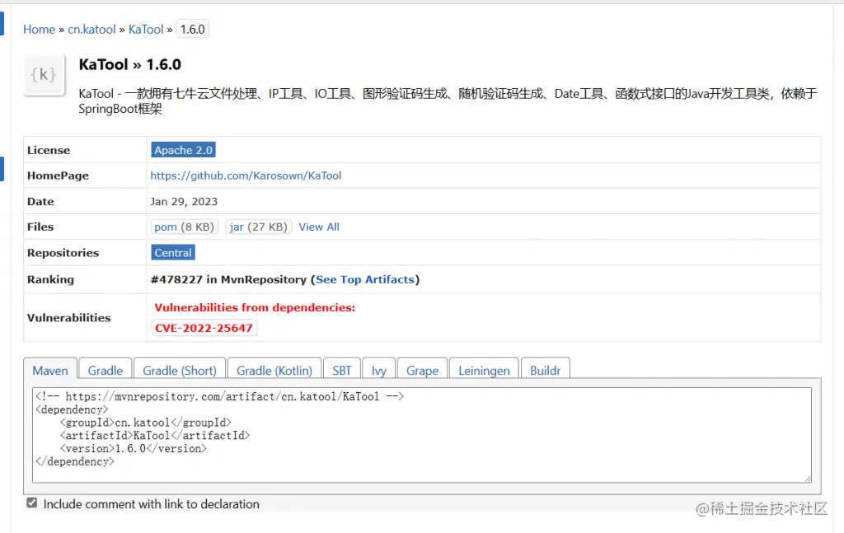Click the HomePage row label
Screen dimensions: 844x533
[59, 175]
